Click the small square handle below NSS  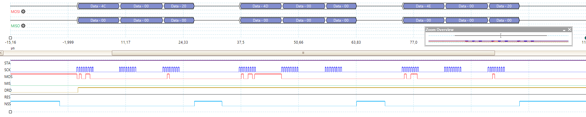10,112
